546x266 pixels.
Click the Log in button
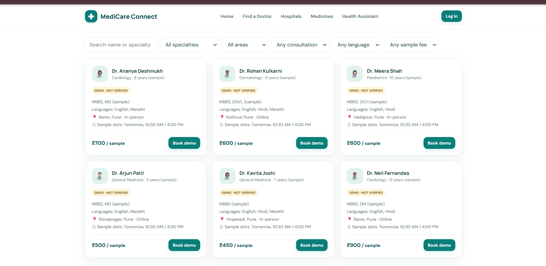(x=452, y=16)
